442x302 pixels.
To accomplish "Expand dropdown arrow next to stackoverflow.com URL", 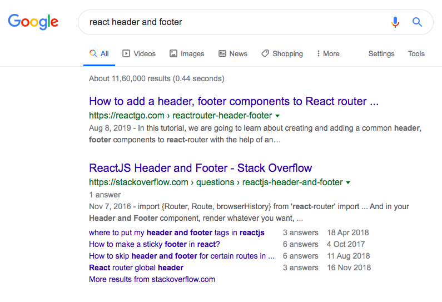I will pos(348,182).
